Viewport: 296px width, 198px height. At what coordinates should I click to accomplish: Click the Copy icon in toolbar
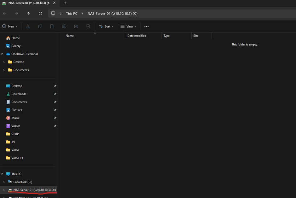(x=40, y=26)
